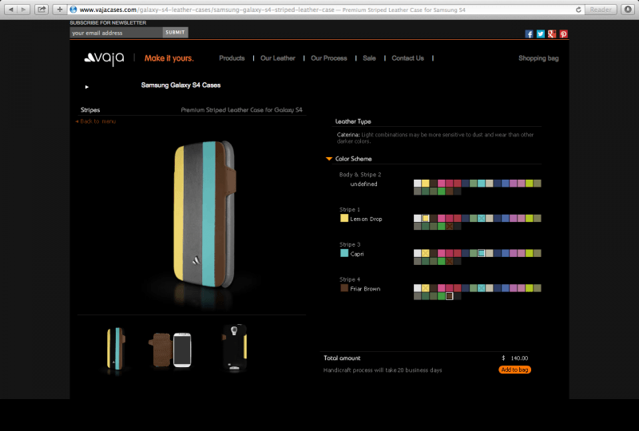Screen dimensions: 639x431
Task: Click the browser forward arrow
Action: coord(24,10)
